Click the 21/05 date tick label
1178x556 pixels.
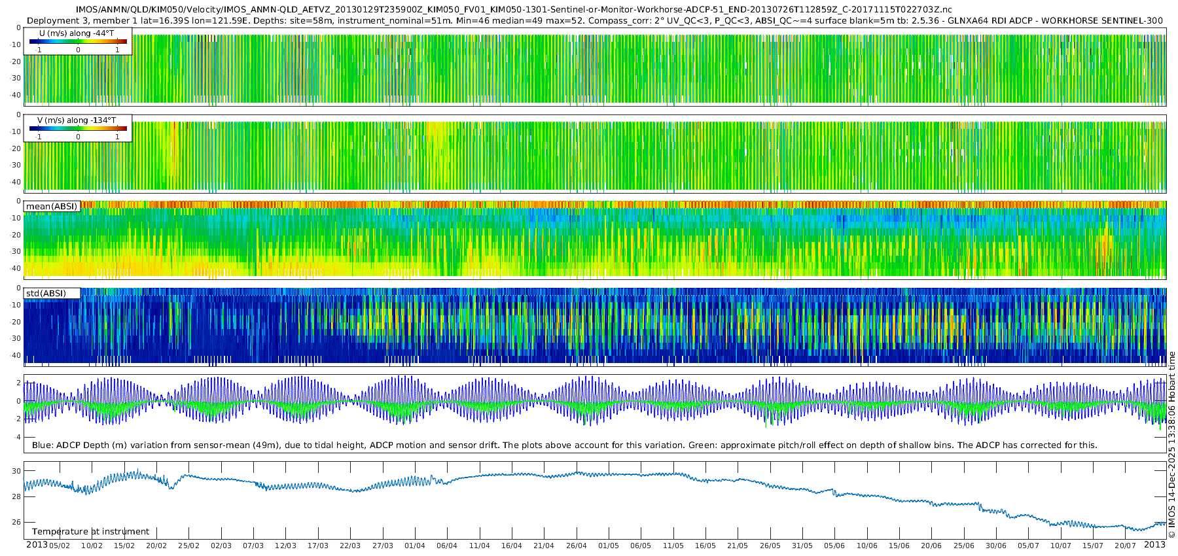point(738,546)
